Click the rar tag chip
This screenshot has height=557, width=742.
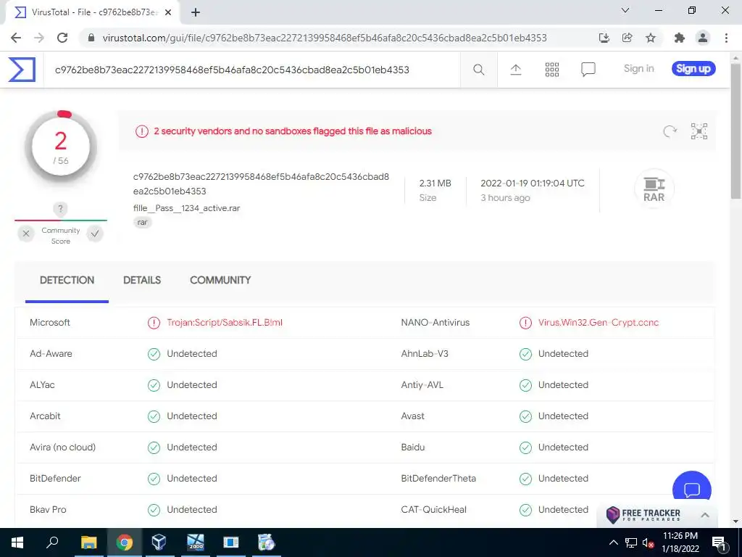(143, 222)
